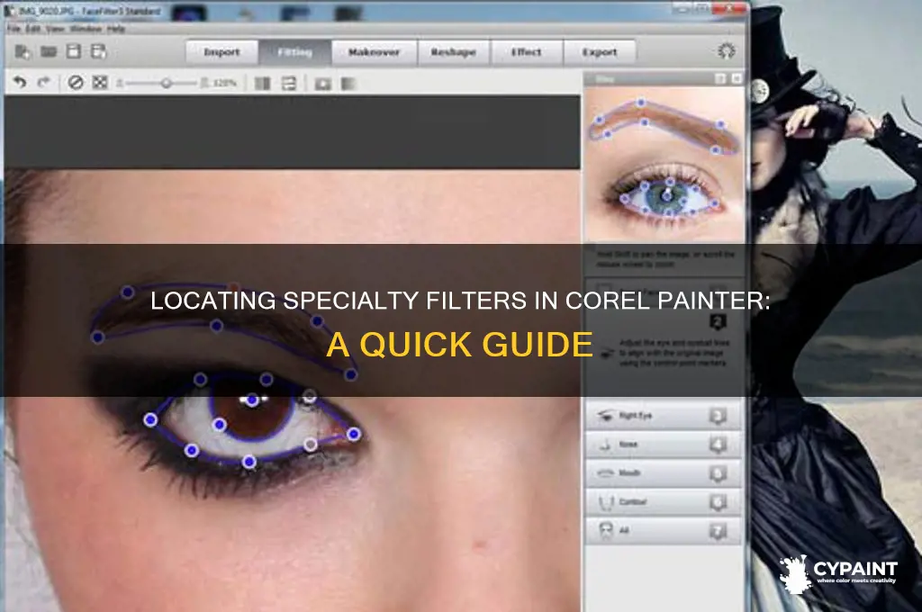The width and height of the screenshot is (922, 612).
Task: Click help icon on preview panel header
Action: coord(720,79)
